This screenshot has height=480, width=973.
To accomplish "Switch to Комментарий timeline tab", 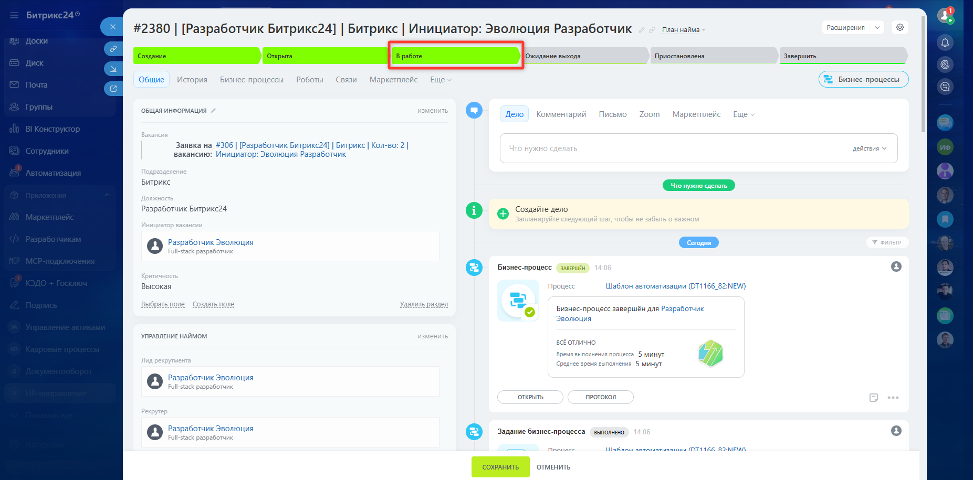I will click(561, 114).
